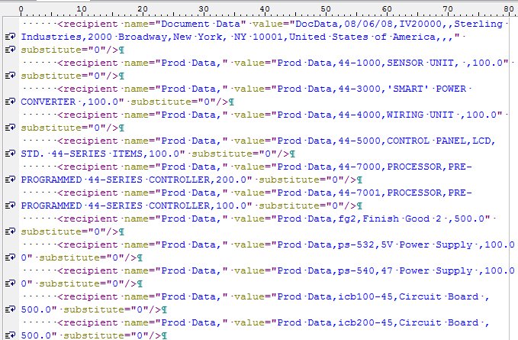The image size is (518, 340).
Task: Click the part number "44-7001"
Action: click(x=359, y=193)
